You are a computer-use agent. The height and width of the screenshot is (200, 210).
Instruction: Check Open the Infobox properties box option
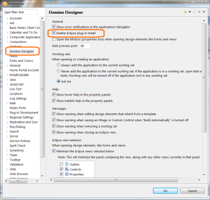[54, 39]
